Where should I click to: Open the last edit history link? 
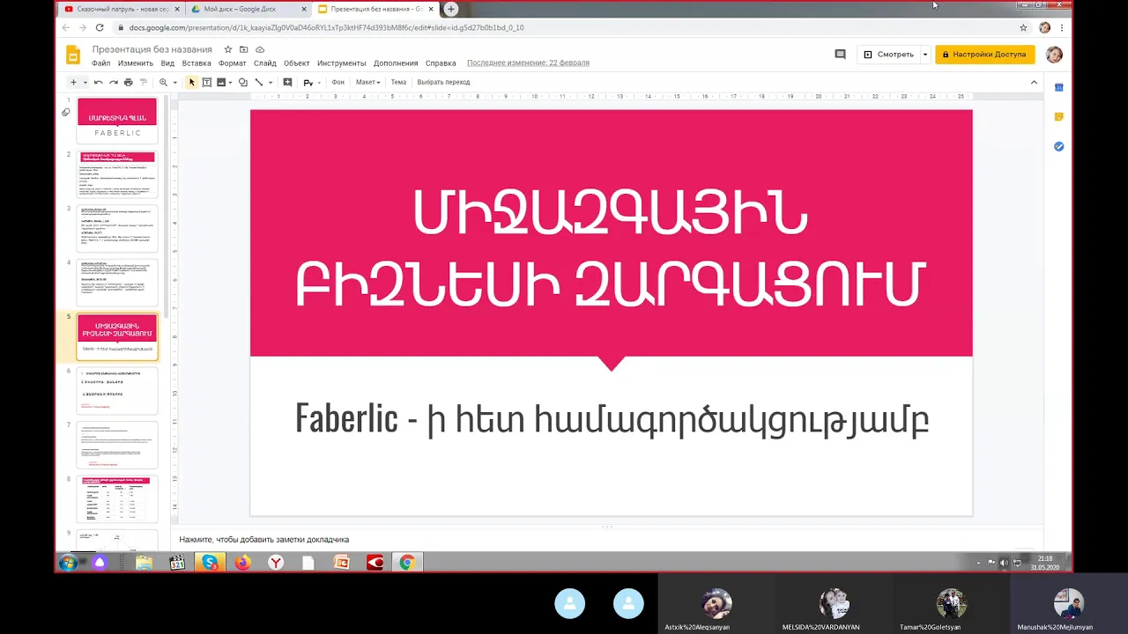coord(528,63)
